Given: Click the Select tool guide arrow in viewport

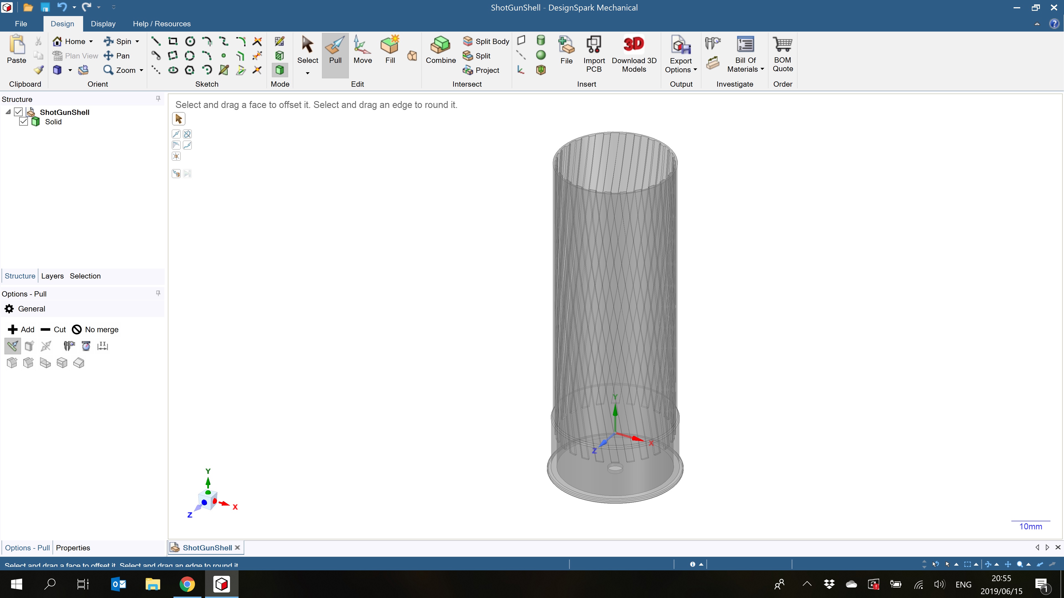Looking at the screenshot, I should [178, 119].
